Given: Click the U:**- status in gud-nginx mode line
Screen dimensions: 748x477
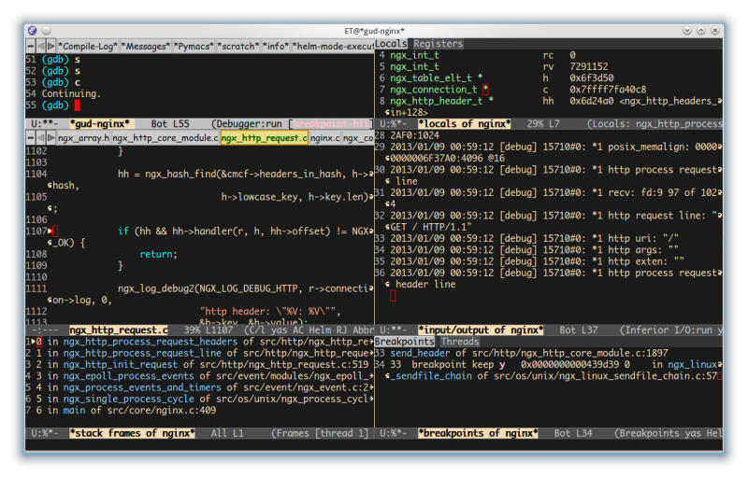Looking at the screenshot, I should point(45,124).
